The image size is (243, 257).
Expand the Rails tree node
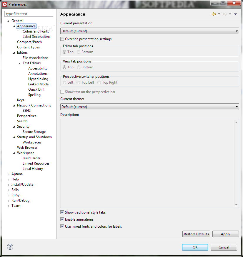pyautogui.click(x=8, y=190)
